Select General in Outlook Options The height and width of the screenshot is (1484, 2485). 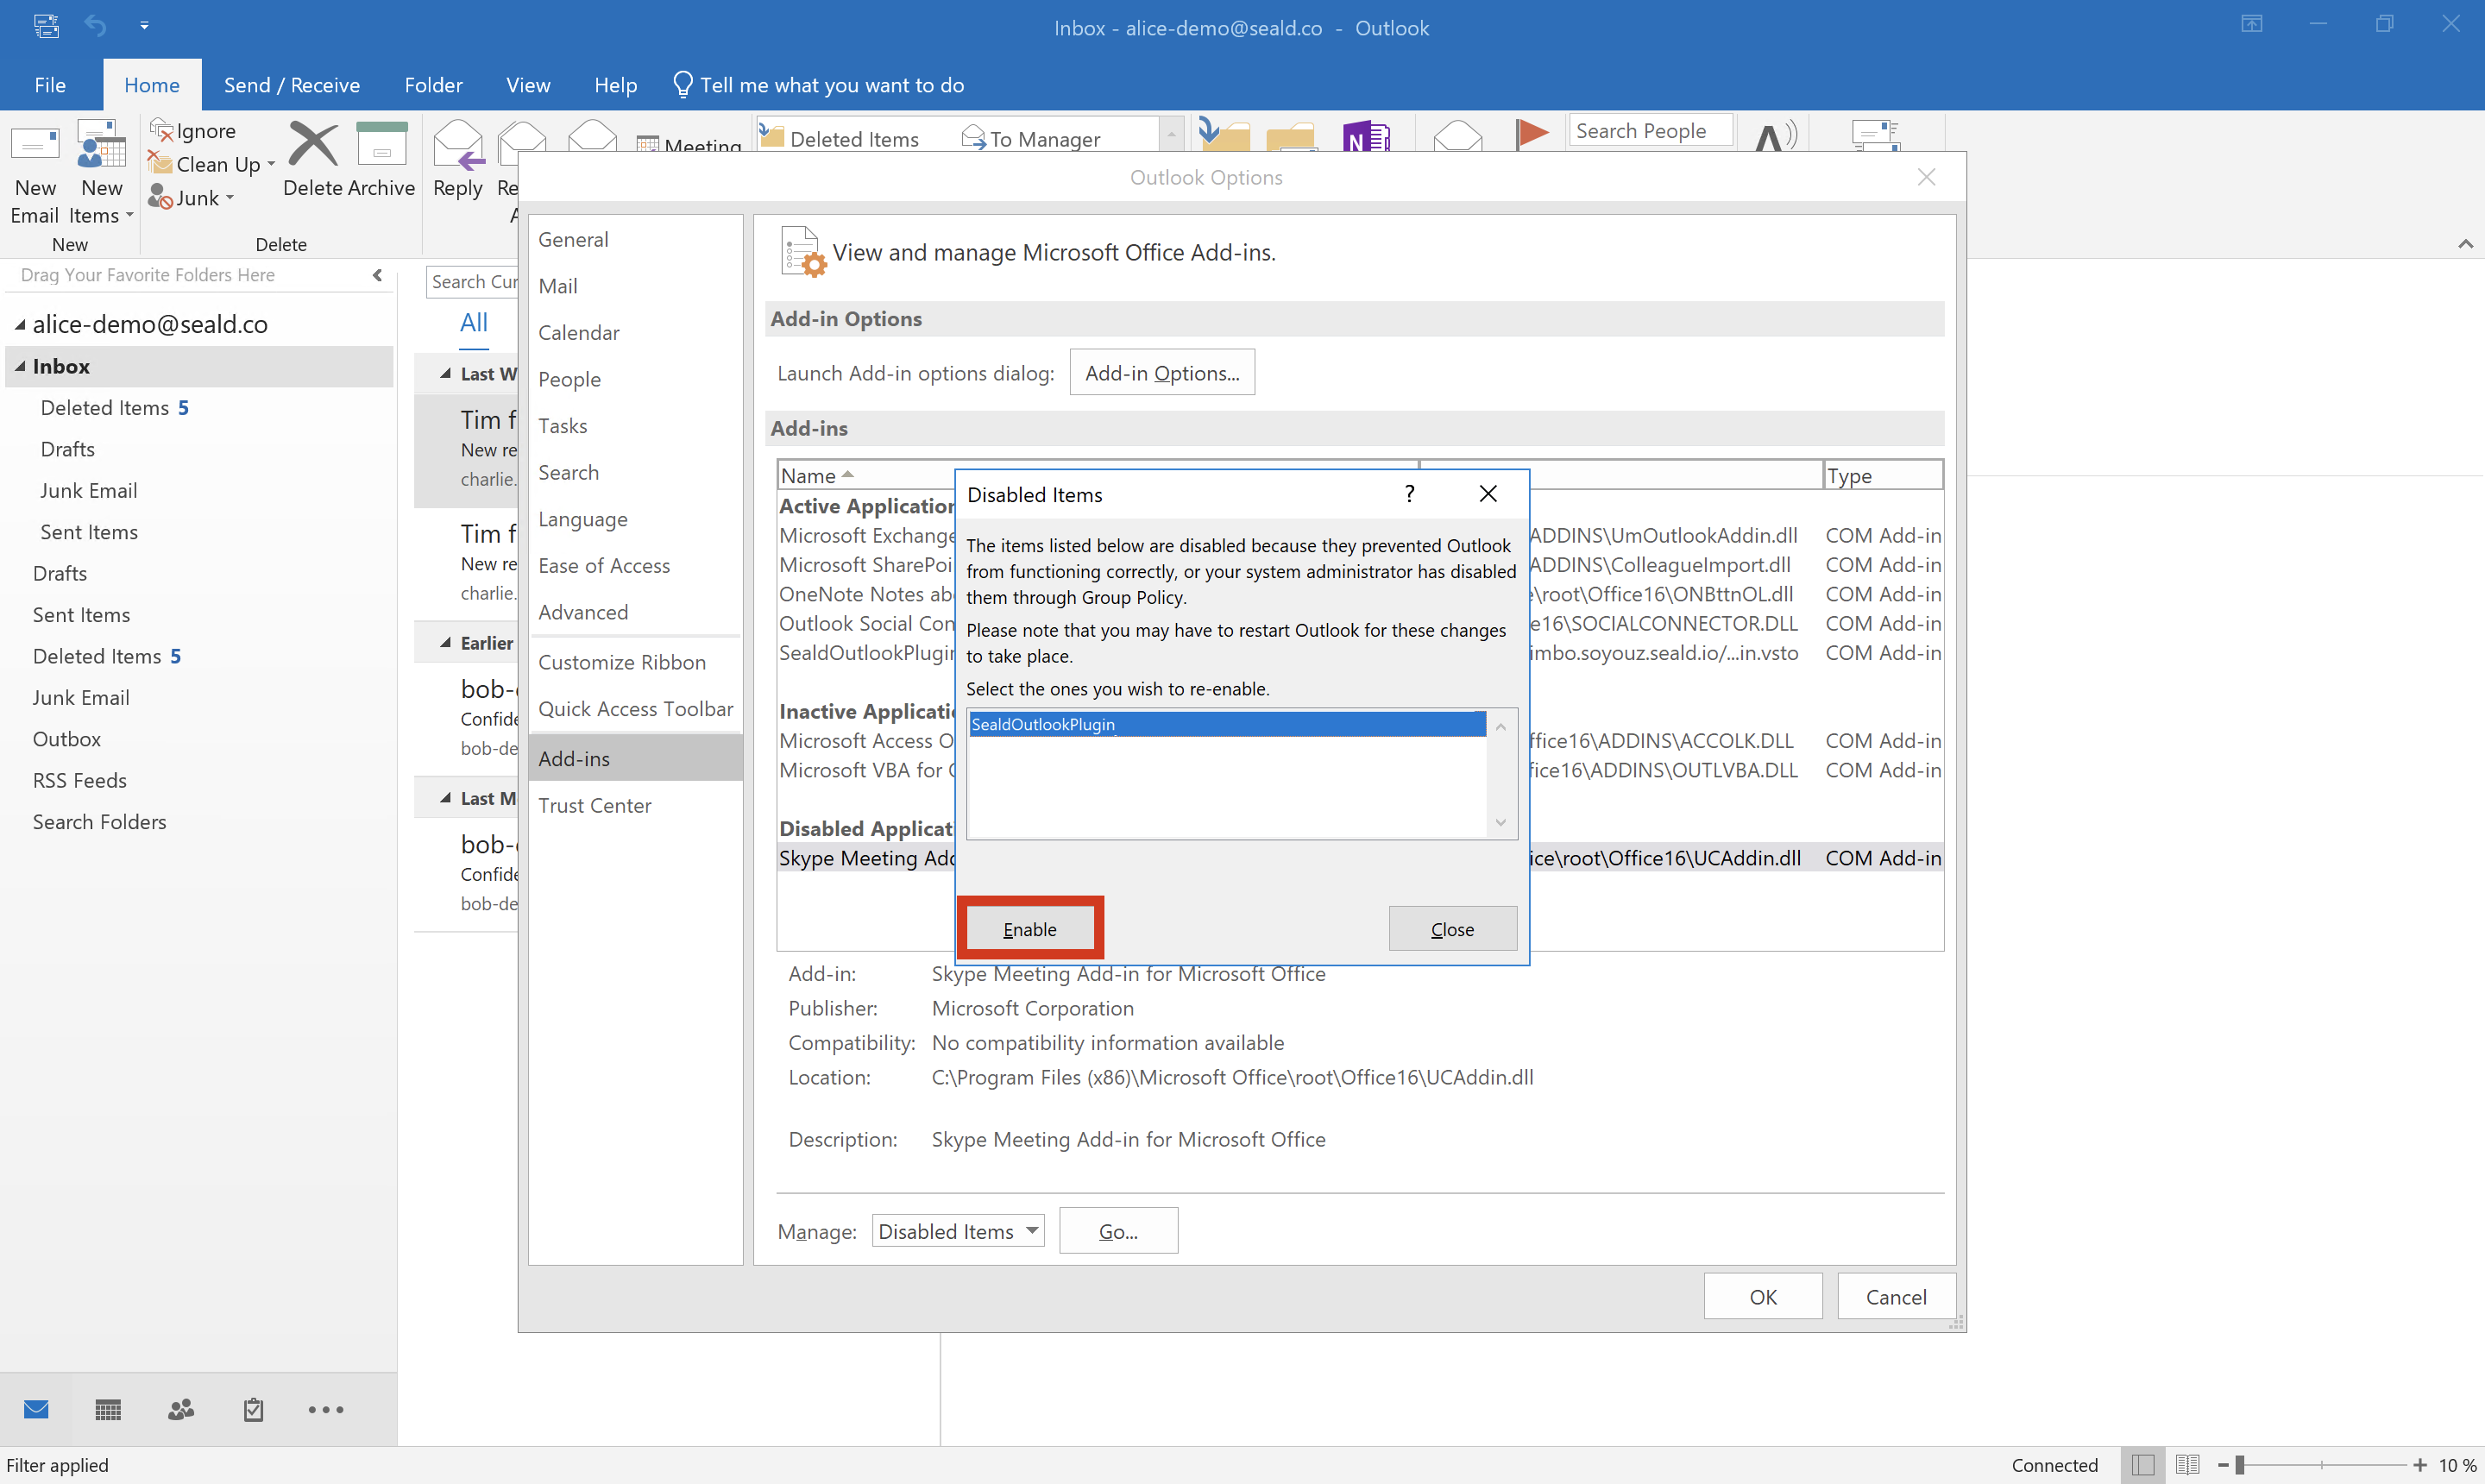[x=635, y=239]
